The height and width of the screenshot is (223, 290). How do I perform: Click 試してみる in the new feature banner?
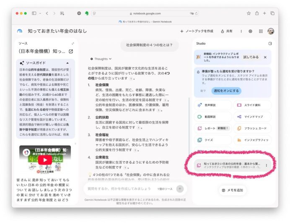click(251, 57)
